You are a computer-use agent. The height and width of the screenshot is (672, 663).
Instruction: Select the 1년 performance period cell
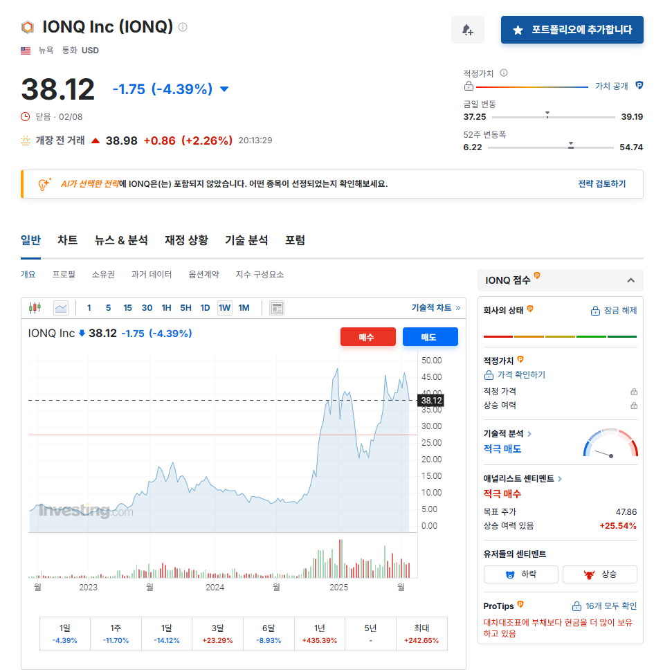pyautogui.click(x=319, y=634)
